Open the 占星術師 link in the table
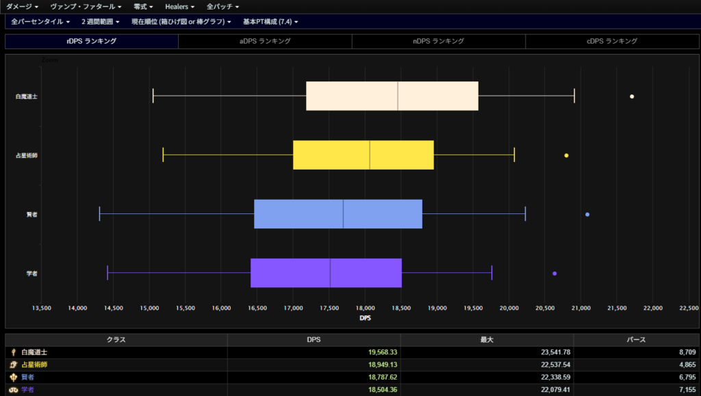The height and width of the screenshot is (396, 701). pos(34,365)
